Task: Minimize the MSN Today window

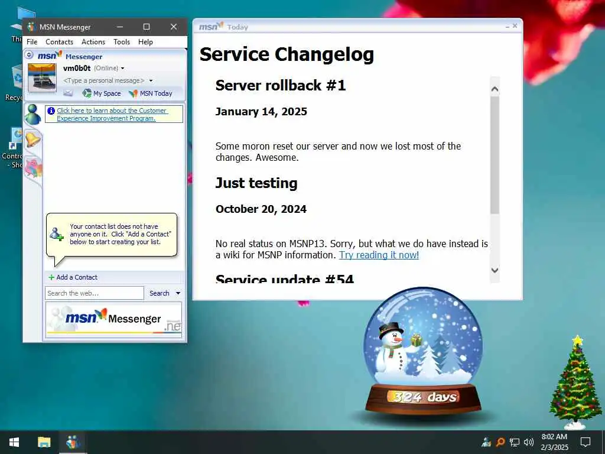Action: [x=507, y=26]
